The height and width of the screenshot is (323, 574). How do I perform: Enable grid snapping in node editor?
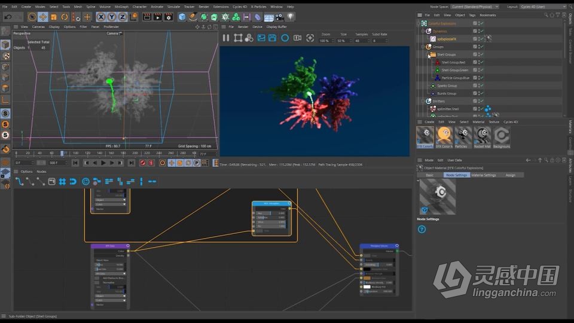tap(62, 182)
